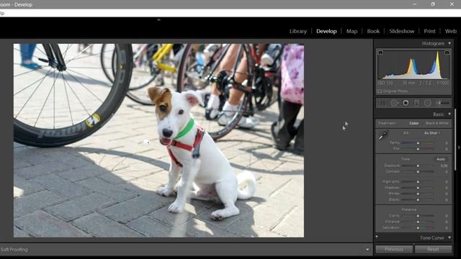Screen dimensions: 461x259
Task: Open the As Shot white balance dropdown
Action: coord(432,133)
